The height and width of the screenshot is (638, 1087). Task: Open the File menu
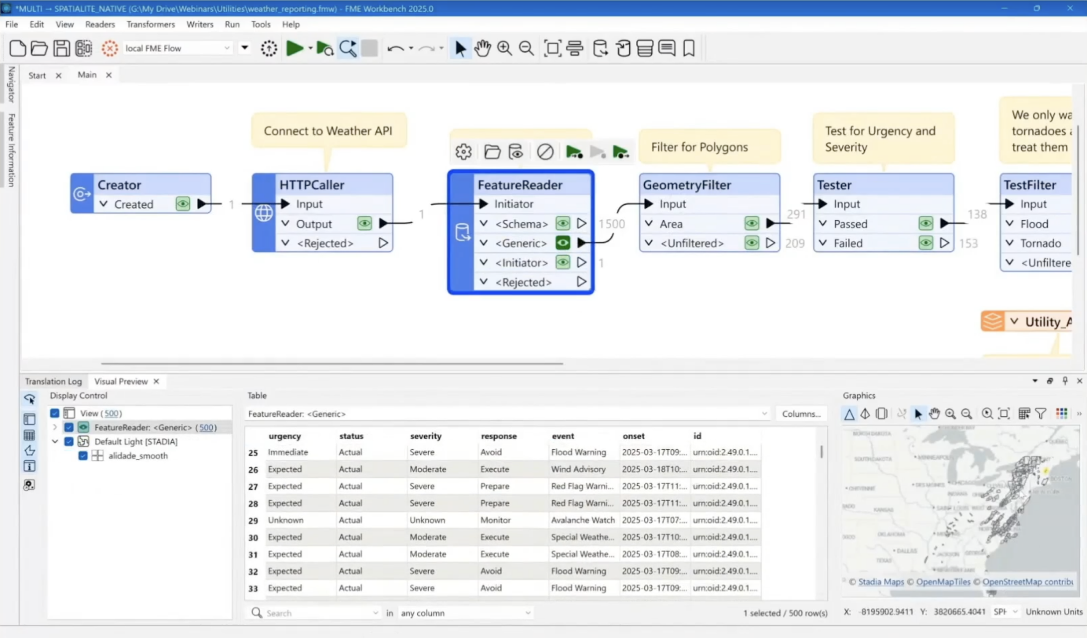[12, 24]
